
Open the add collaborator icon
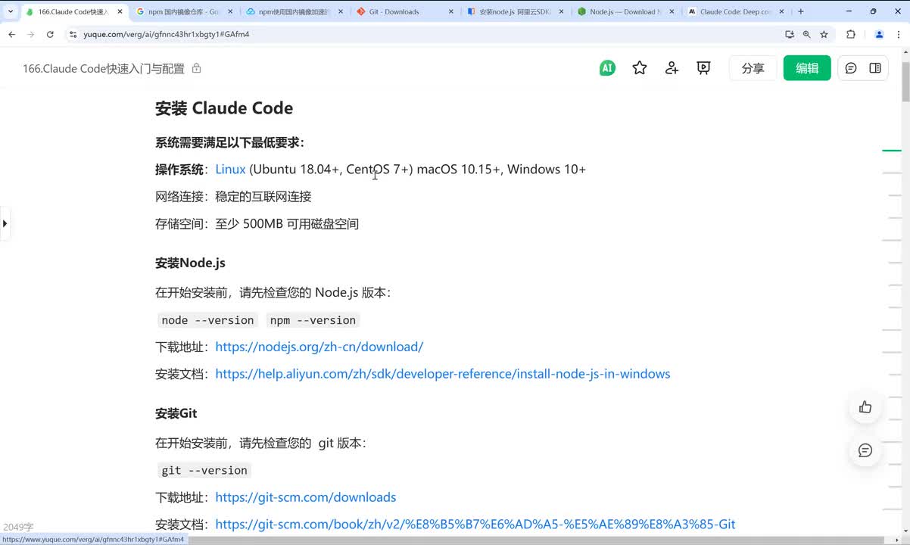[672, 68]
